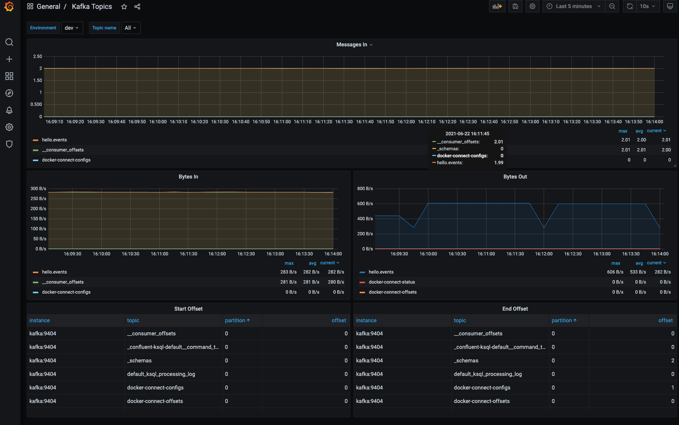Sort Start Offset by topic column

pos(133,320)
